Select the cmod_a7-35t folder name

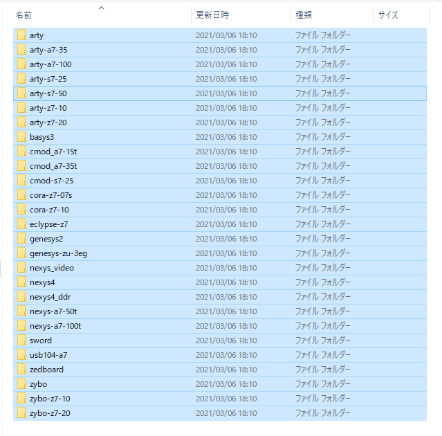pos(53,166)
